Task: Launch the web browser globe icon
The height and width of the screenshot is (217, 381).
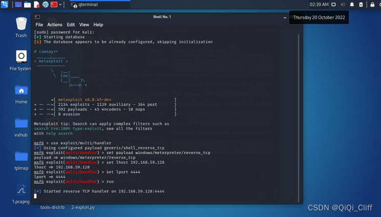Action: point(45,5)
